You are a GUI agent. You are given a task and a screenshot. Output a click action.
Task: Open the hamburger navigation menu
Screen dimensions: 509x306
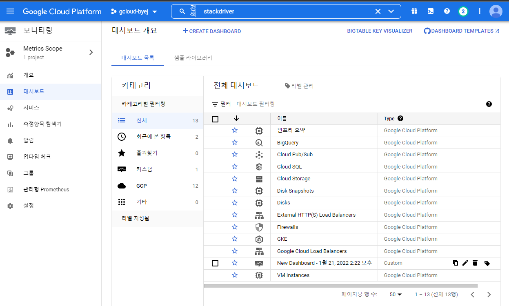pos(10,11)
